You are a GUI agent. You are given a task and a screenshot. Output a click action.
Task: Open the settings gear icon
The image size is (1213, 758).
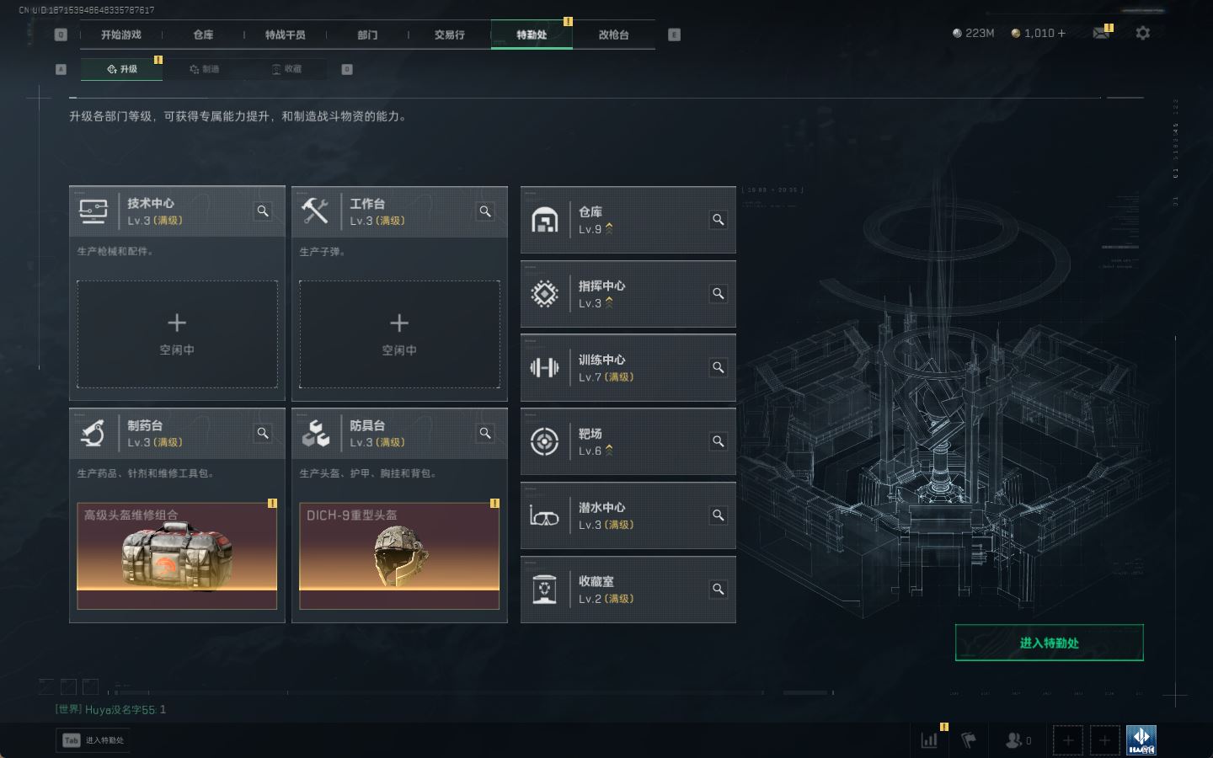(1142, 33)
